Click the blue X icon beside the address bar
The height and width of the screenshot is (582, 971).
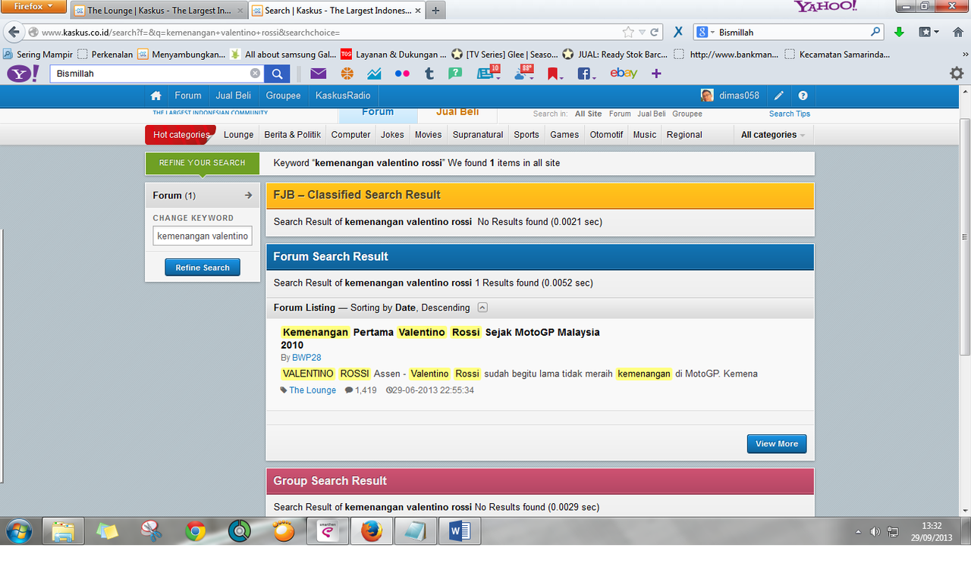pyautogui.click(x=678, y=32)
